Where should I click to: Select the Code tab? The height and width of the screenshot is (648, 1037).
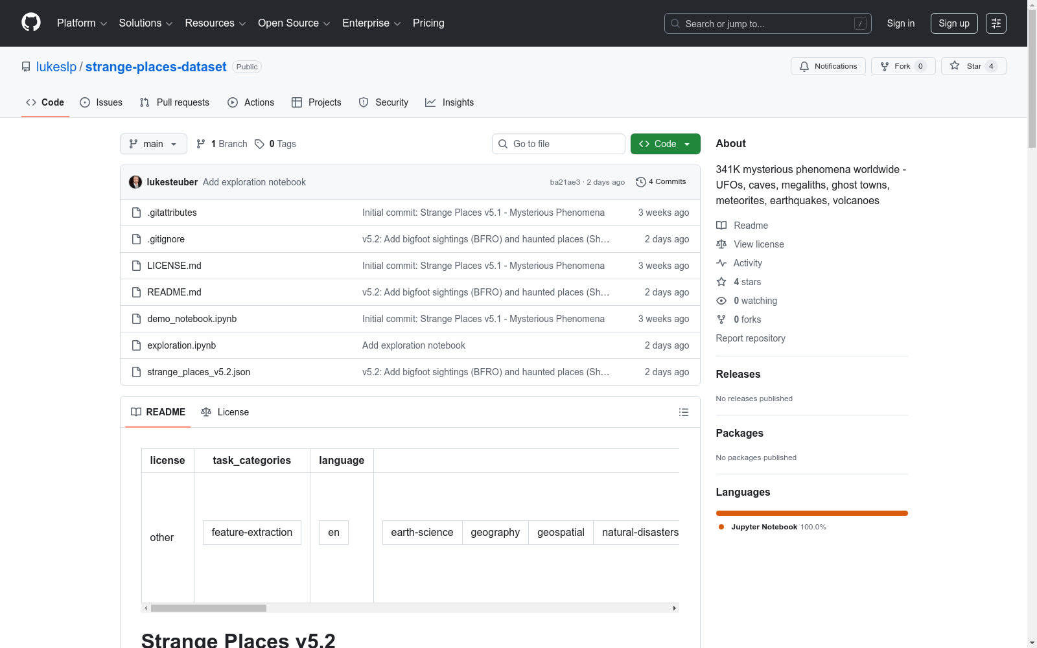[45, 102]
